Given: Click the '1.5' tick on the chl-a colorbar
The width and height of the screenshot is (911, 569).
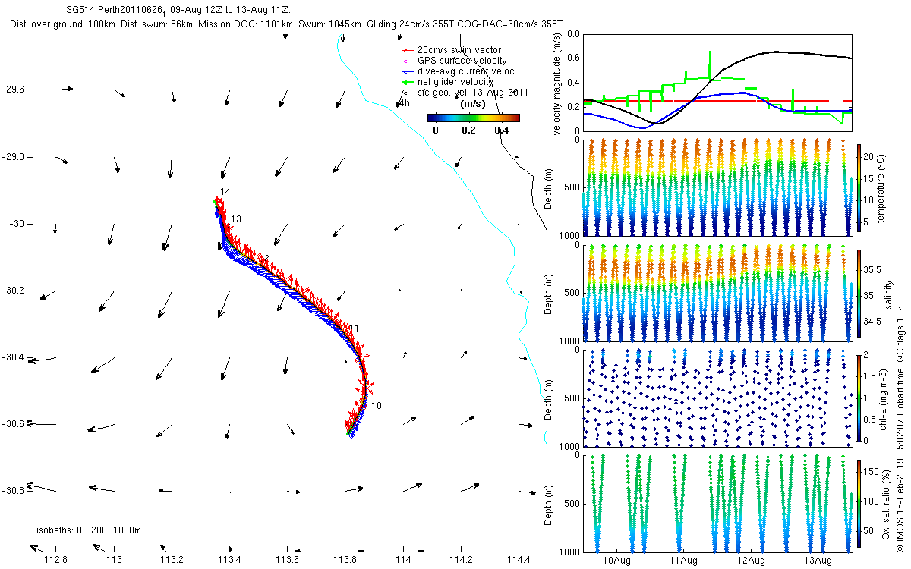Looking at the screenshot, I should [870, 375].
